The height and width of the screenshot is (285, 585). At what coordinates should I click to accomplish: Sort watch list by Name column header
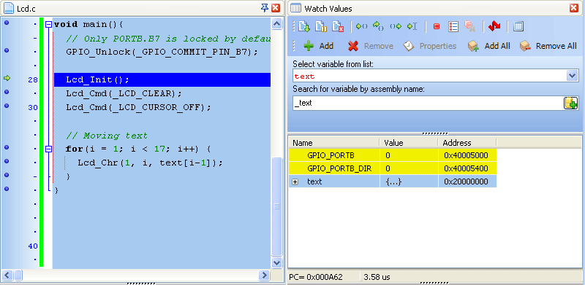[x=334, y=143]
